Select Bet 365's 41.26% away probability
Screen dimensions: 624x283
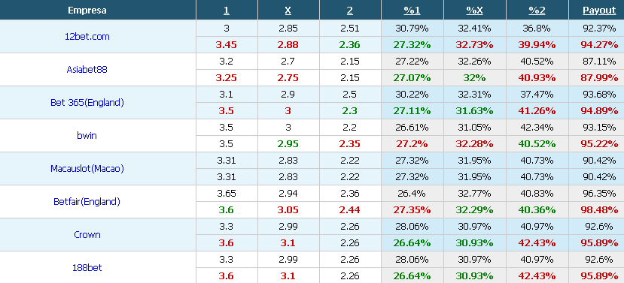pyautogui.click(x=537, y=111)
